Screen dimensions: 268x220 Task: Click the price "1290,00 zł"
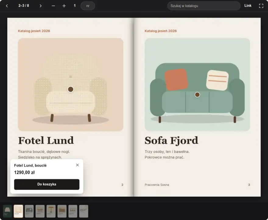tap(24, 172)
